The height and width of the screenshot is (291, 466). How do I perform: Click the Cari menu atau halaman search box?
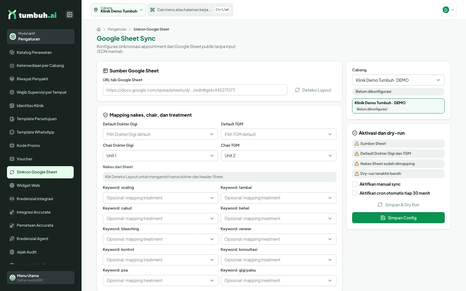tap(190, 10)
